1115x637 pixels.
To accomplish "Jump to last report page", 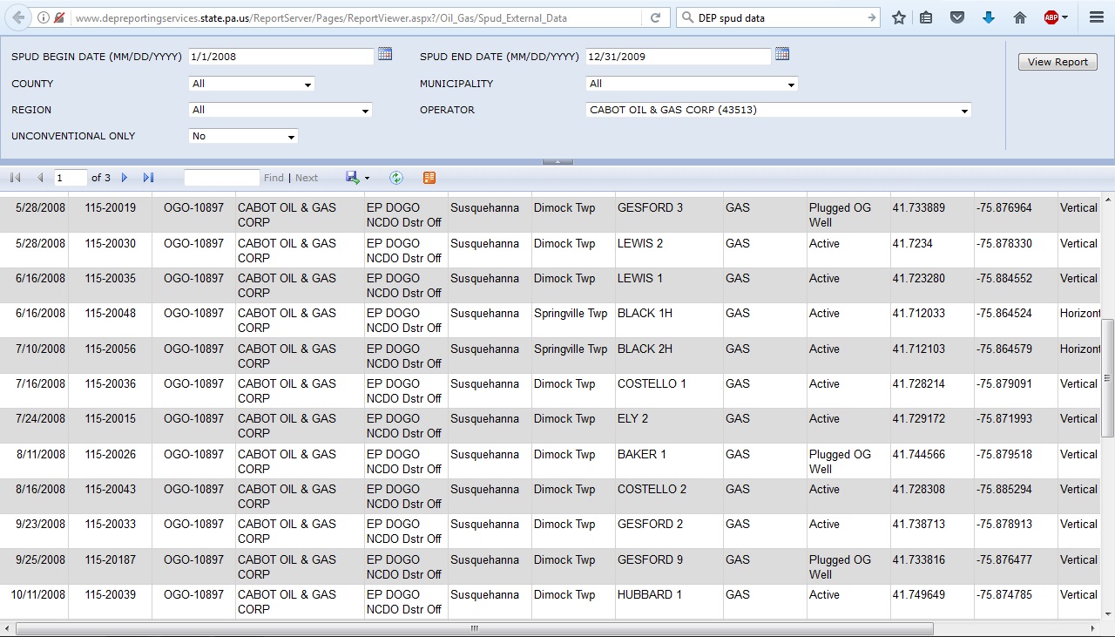I will 148,178.
